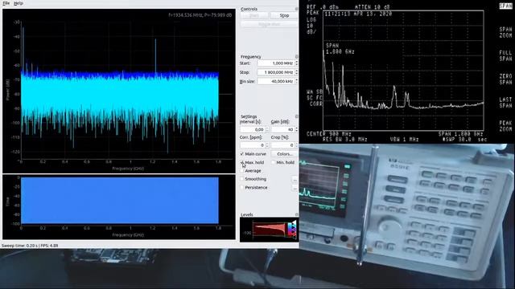Click the RES BW 3.0 MHz readout

[x=344, y=140]
